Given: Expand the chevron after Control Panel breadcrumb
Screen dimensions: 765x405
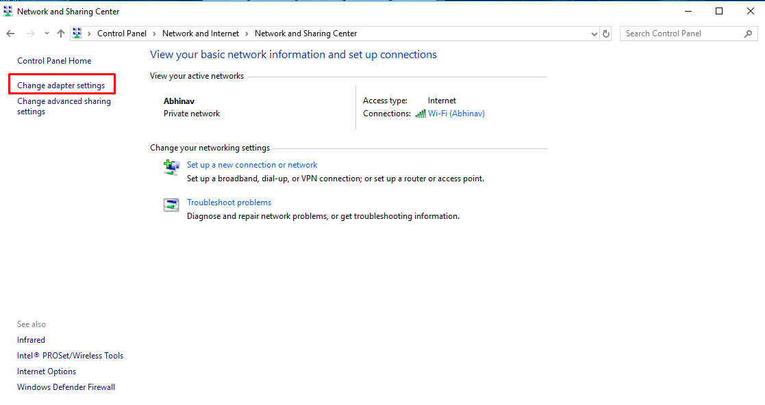Looking at the screenshot, I should point(155,34).
